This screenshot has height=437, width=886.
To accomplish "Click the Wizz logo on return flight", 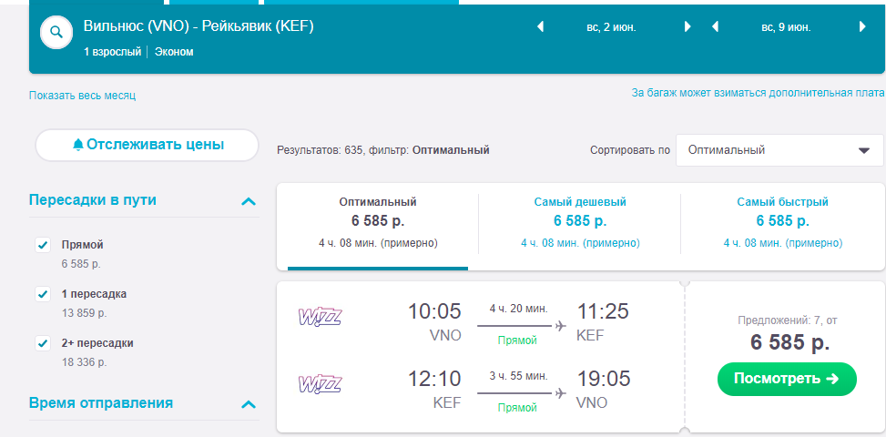I will coord(320,384).
